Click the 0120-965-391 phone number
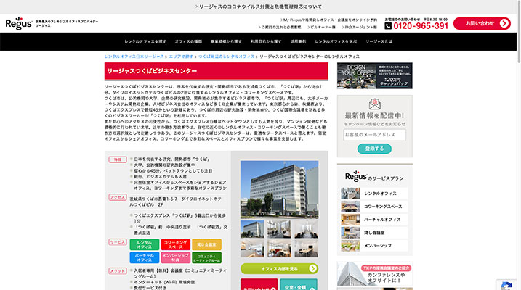The height and width of the screenshot is (290, 521). [421, 26]
